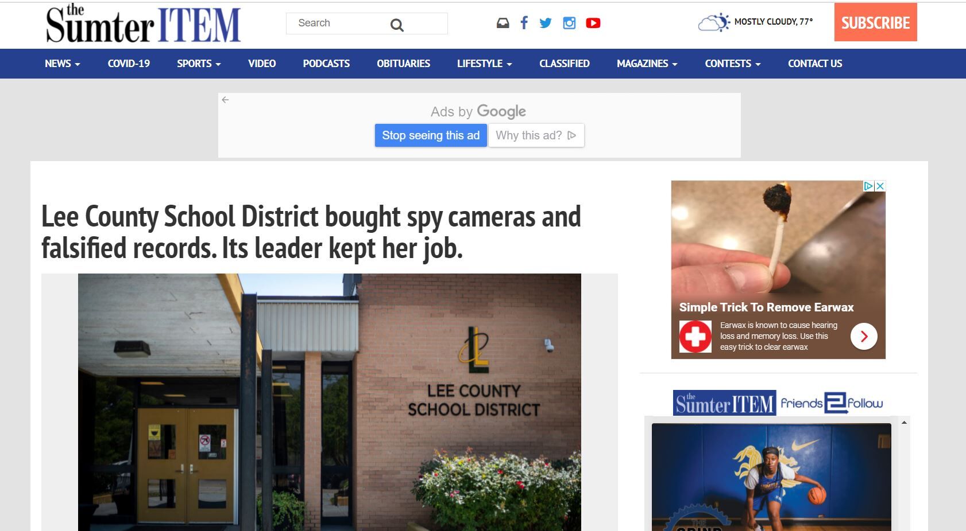Click the Lee County School District photo
The height and width of the screenshot is (531, 966).
tap(330, 402)
